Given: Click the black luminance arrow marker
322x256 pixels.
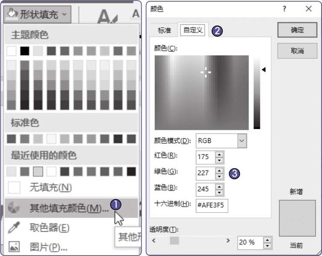Looking at the screenshot, I should [264, 70].
